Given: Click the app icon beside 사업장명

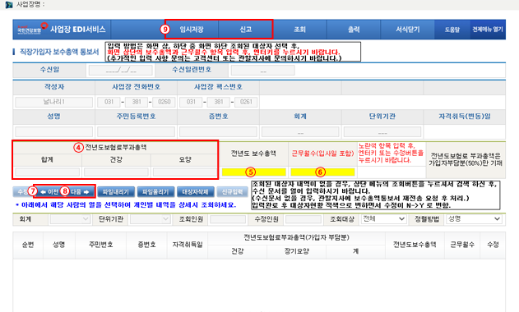Looking at the screenshot, I should point(9,4).
